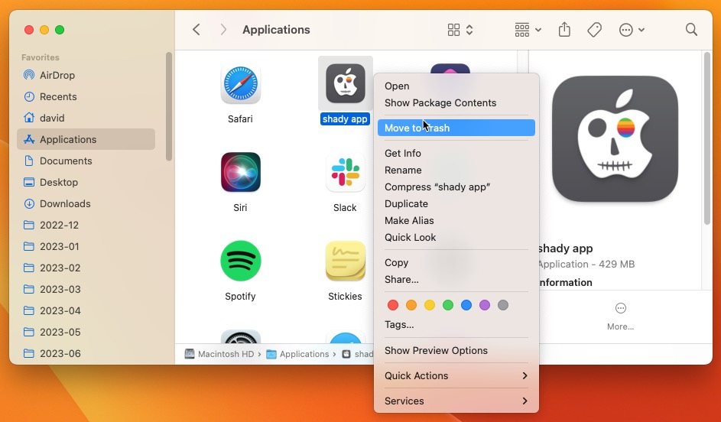Open the 2023-01 folder in sidebar

86,246
